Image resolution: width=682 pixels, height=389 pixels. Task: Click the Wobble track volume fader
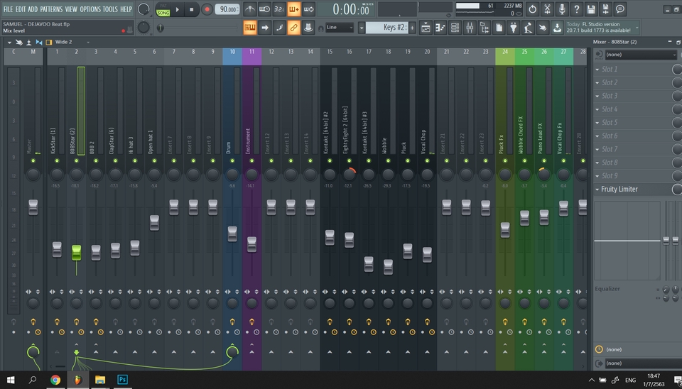[388, 266]
